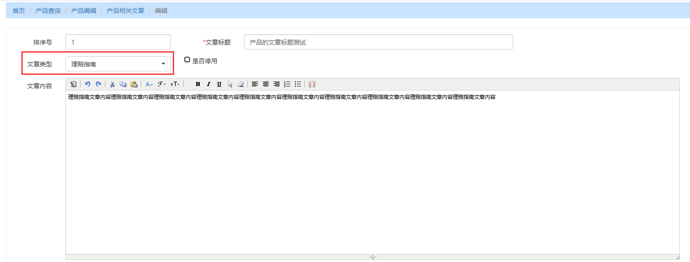Open 产品查询 breadcrumb link

click(x=48, y=11)
